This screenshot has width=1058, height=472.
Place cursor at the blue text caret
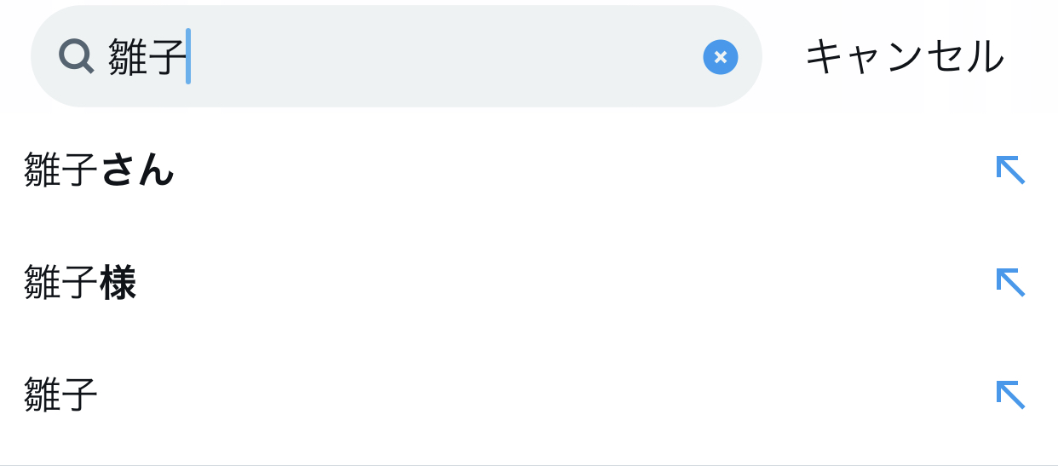click(x=188, y=57)
